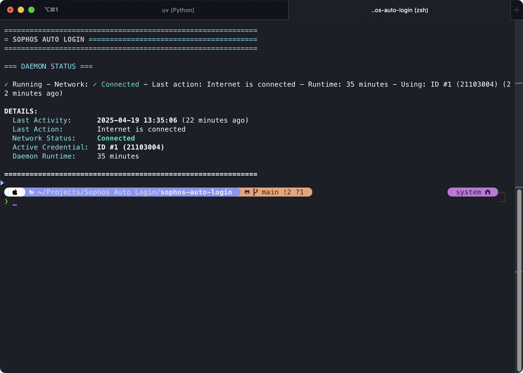Click the bold green Connected value
This screenshot has width=523, height=373.
(x=116, y=138)
